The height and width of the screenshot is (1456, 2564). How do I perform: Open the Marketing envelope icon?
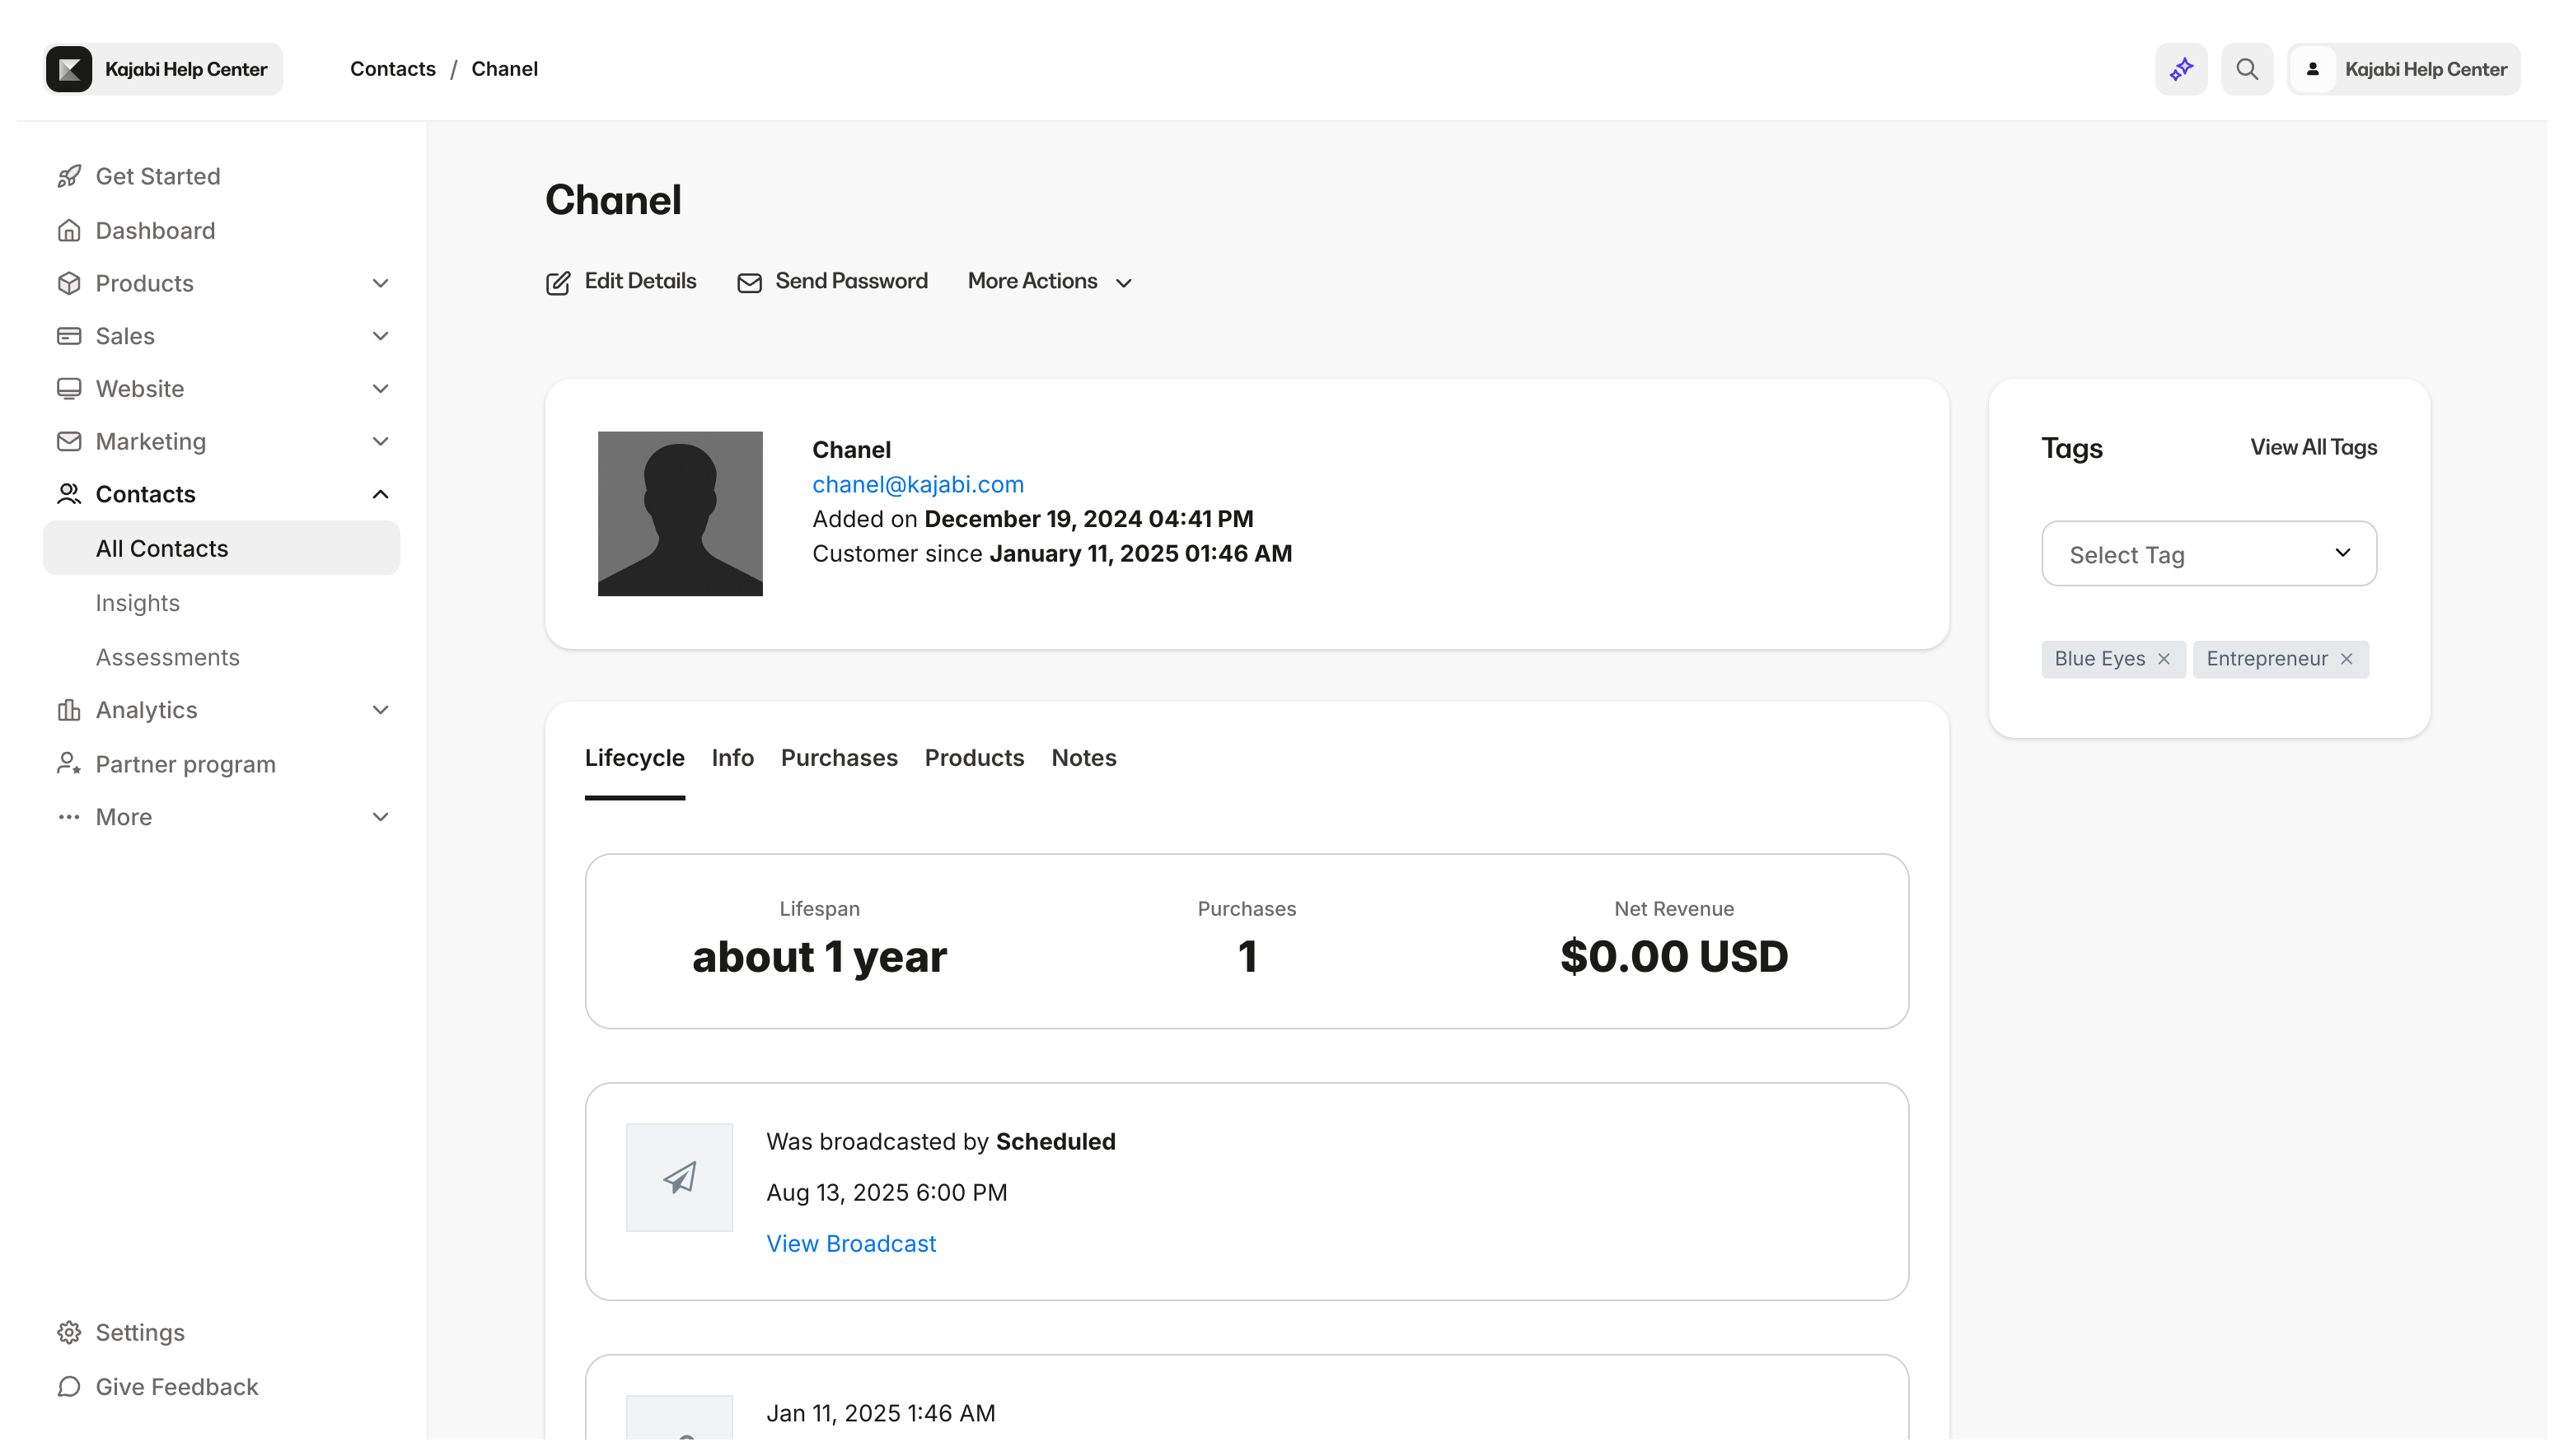(68, 441)
